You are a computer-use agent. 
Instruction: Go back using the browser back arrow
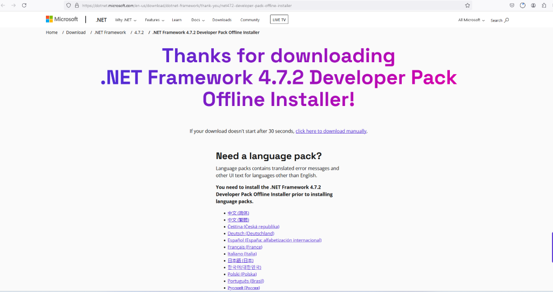coord(3,5)
